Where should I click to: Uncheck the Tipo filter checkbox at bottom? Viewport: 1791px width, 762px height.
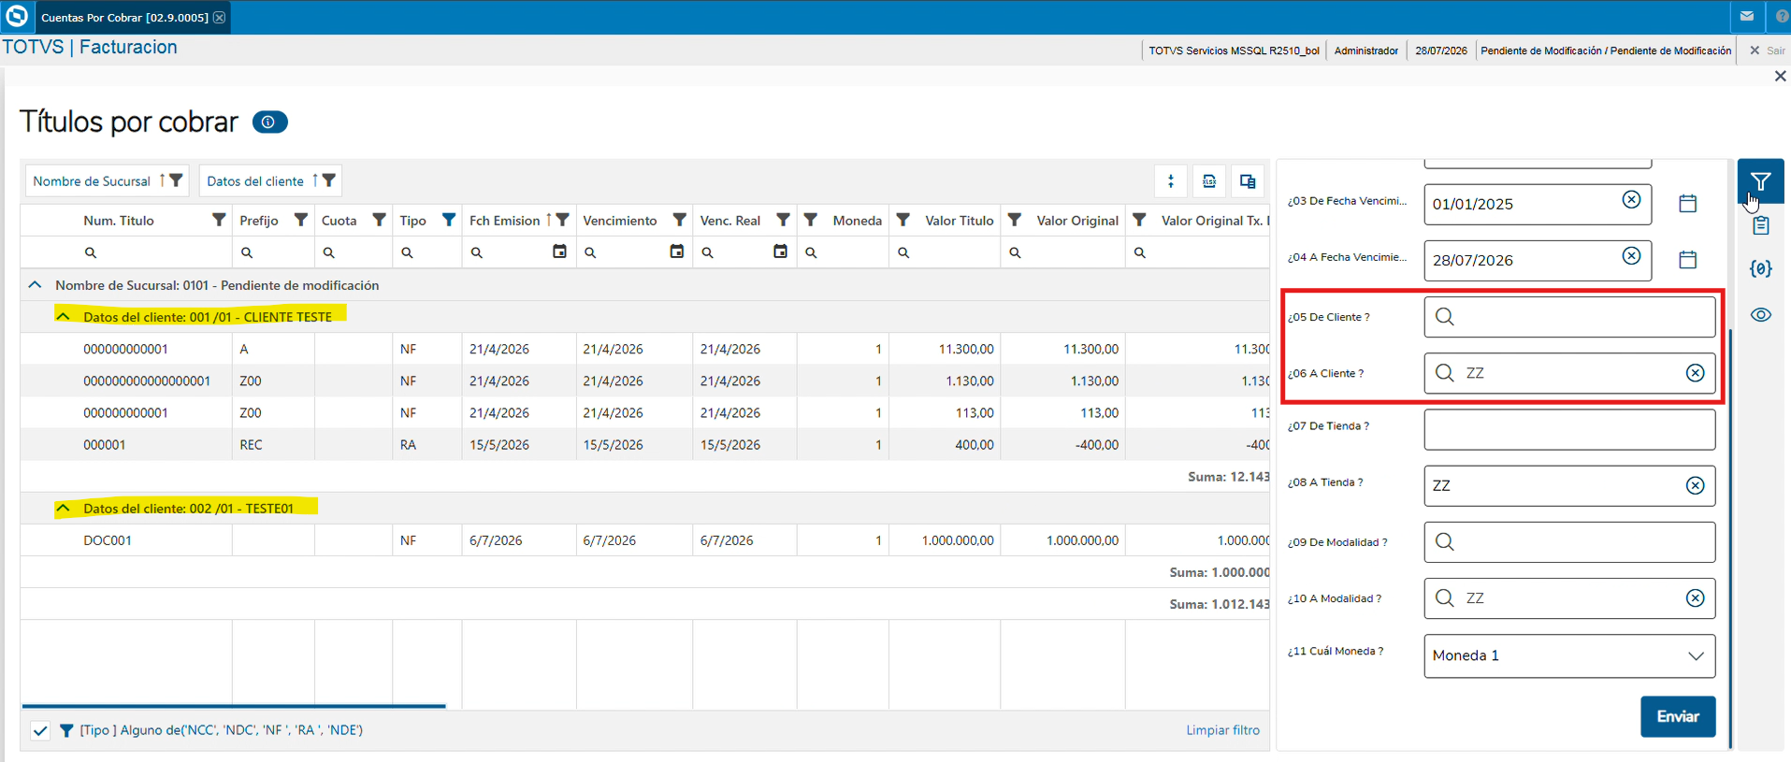[40, 731]
